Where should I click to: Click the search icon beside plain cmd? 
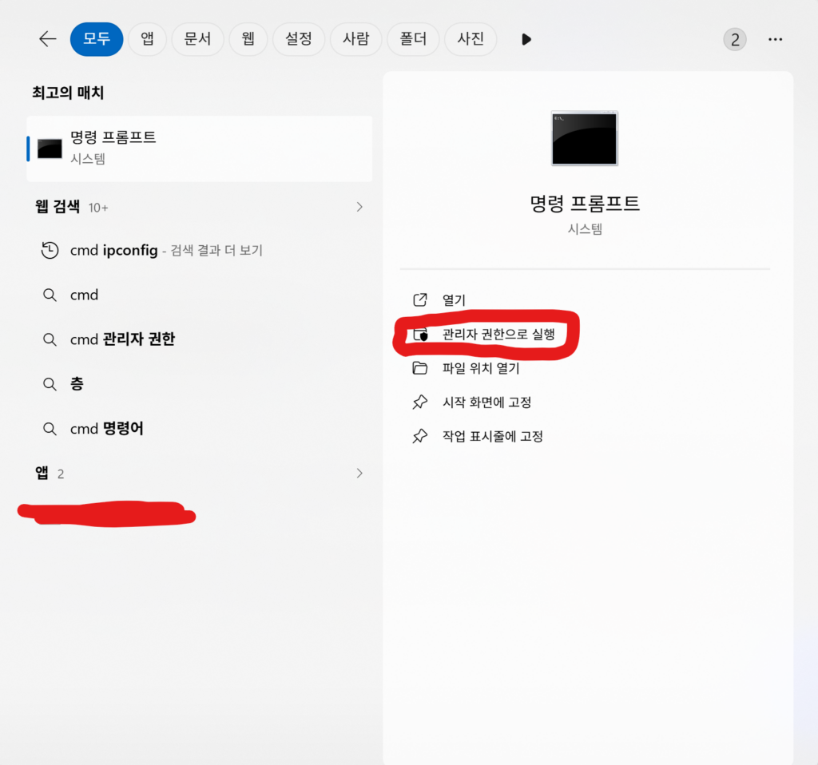click(x=50, y=295)
